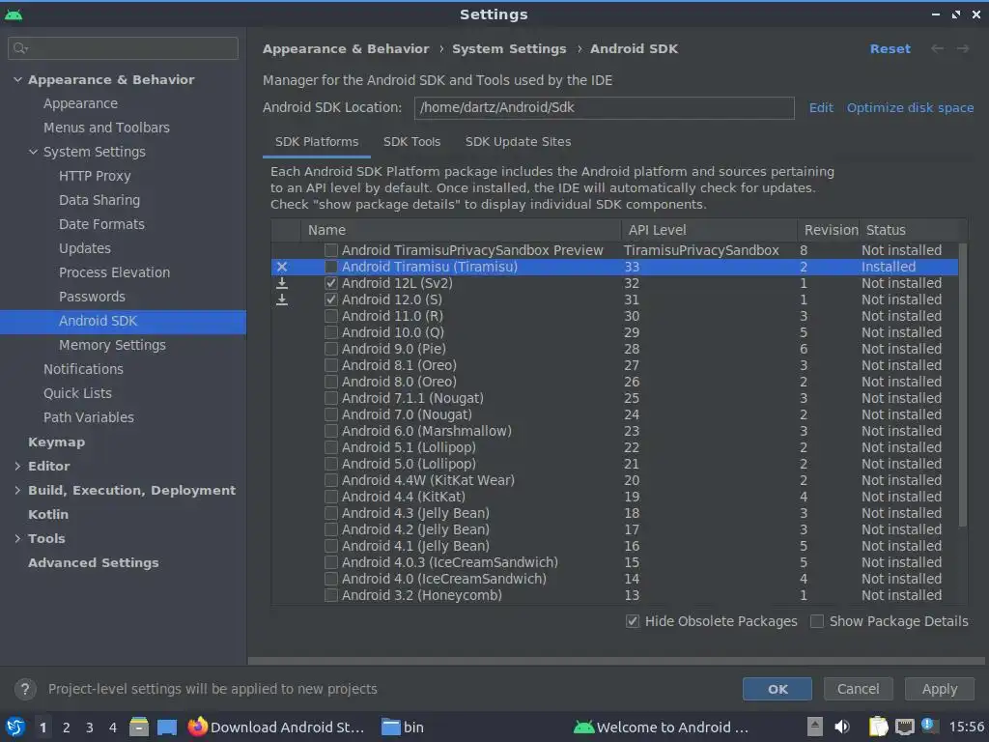Expand the Tools settings group
The height and width of the screenshot is (742, 989).
pyautogui.click(x=17, y=539)
